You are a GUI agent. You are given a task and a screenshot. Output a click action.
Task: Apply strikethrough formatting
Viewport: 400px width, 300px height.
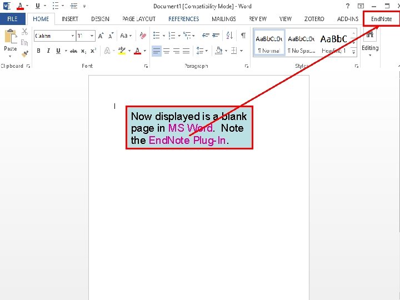coord(73,51)
